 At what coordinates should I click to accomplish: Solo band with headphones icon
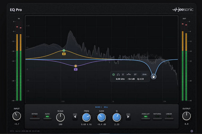coord(118,75)
